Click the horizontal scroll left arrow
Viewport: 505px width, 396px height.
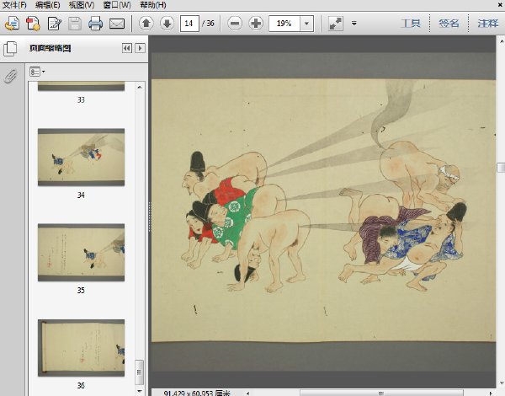[x=247, y=393]
